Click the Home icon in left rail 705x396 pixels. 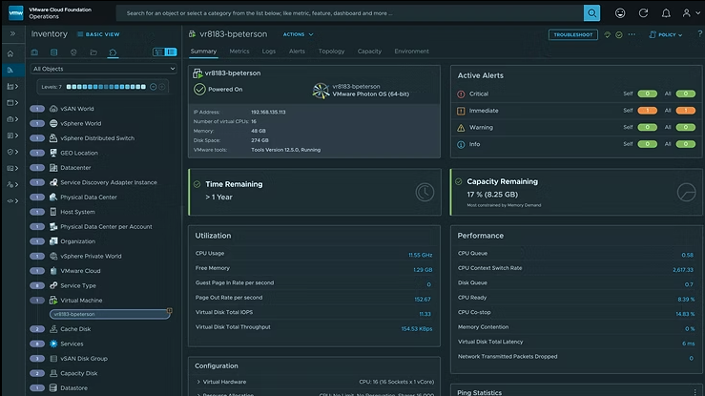pos(11,52)
